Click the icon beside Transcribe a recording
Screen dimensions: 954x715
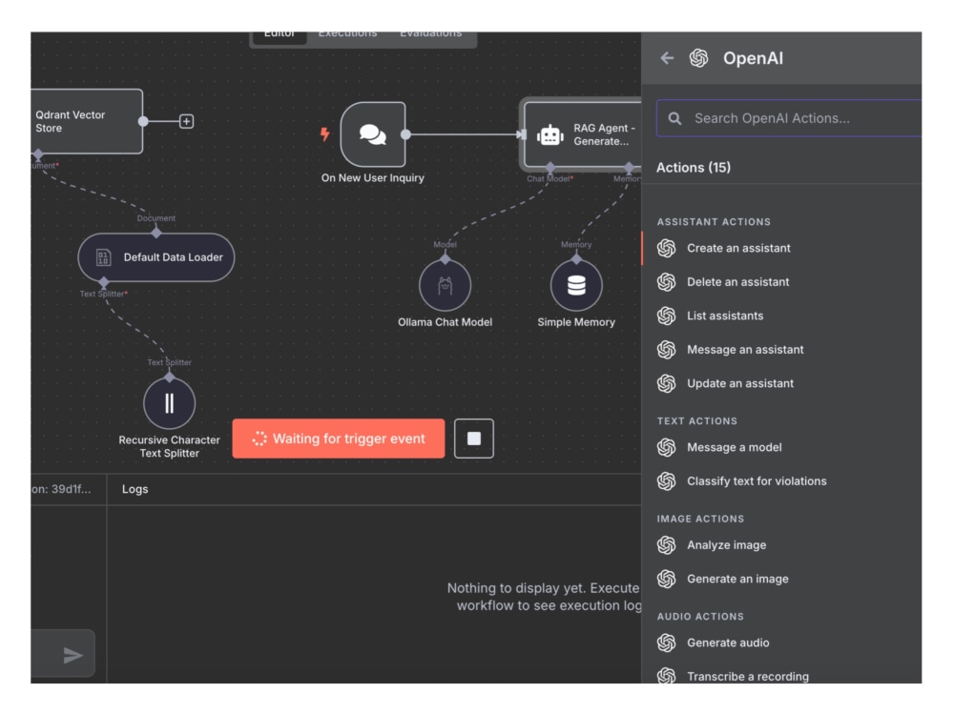point(666,676)
